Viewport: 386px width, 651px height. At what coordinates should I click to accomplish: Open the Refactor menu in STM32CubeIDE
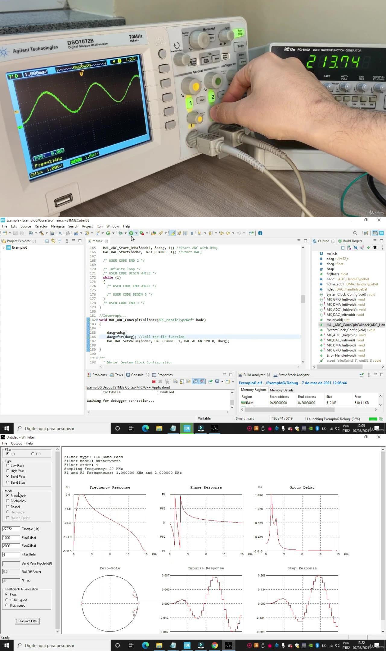[x=41, y=226]
